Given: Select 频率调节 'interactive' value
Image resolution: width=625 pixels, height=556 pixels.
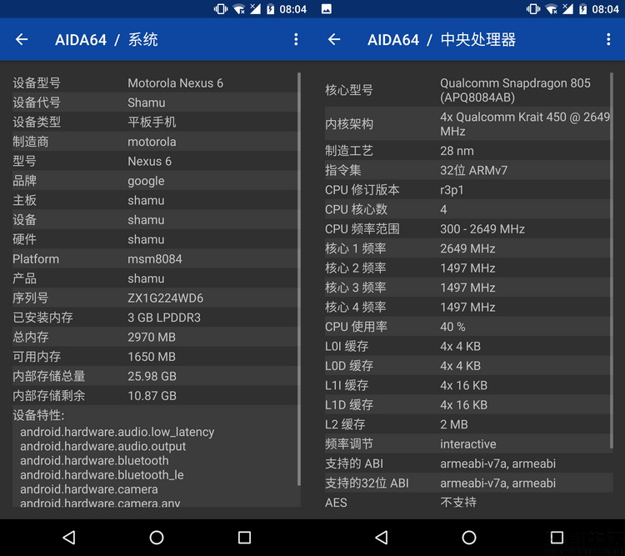Looking at the screenshot, I should point(468,444).
